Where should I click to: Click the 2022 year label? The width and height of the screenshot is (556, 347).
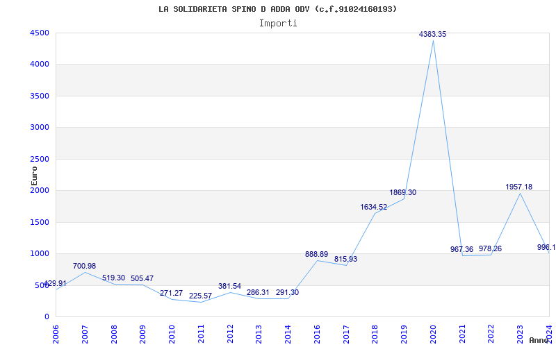coord(491,335)
